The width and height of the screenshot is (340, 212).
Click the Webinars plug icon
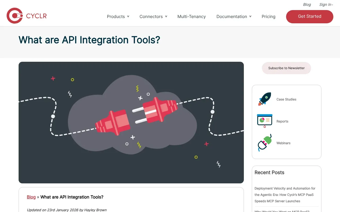click(x=265, y=143)
